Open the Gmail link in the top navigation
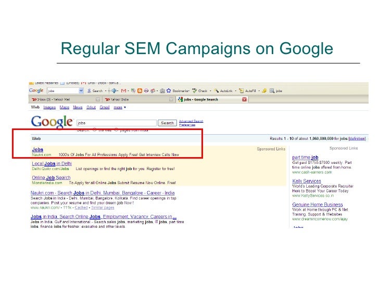Image resolution: width=379 pixels, height=284 pixels. (105, 108)
